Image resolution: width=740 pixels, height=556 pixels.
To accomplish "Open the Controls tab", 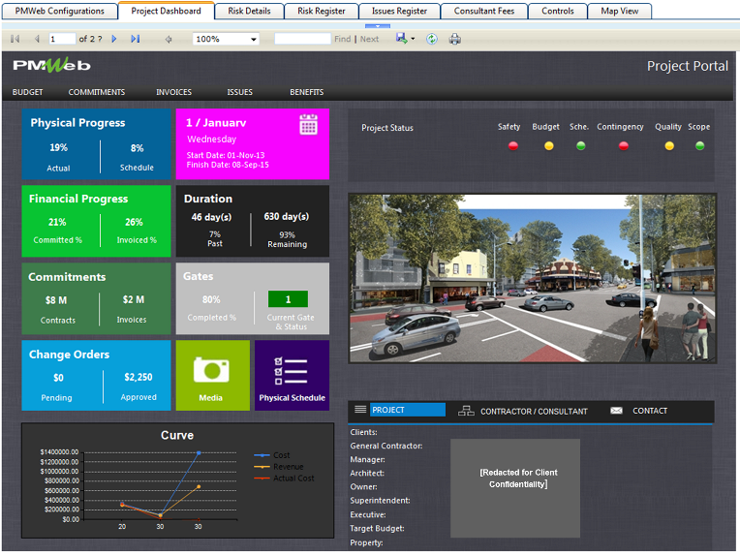I will point(558,11).
